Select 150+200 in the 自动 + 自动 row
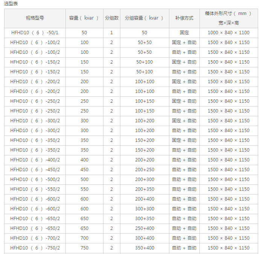This screenshot has height=254, width=260. tap(144, 150)
